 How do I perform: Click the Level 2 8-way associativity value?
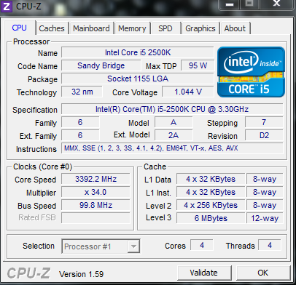pos(265,205)
